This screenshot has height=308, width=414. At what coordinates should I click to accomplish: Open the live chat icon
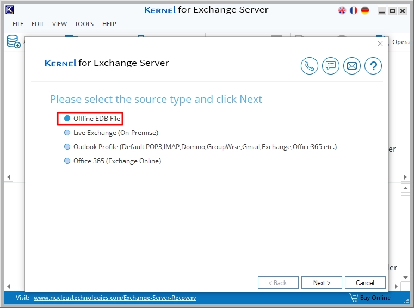click(331, 66)
